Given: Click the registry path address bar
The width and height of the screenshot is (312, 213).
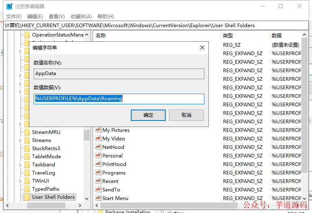Looking at the screenshot, I should pos(156,26).
